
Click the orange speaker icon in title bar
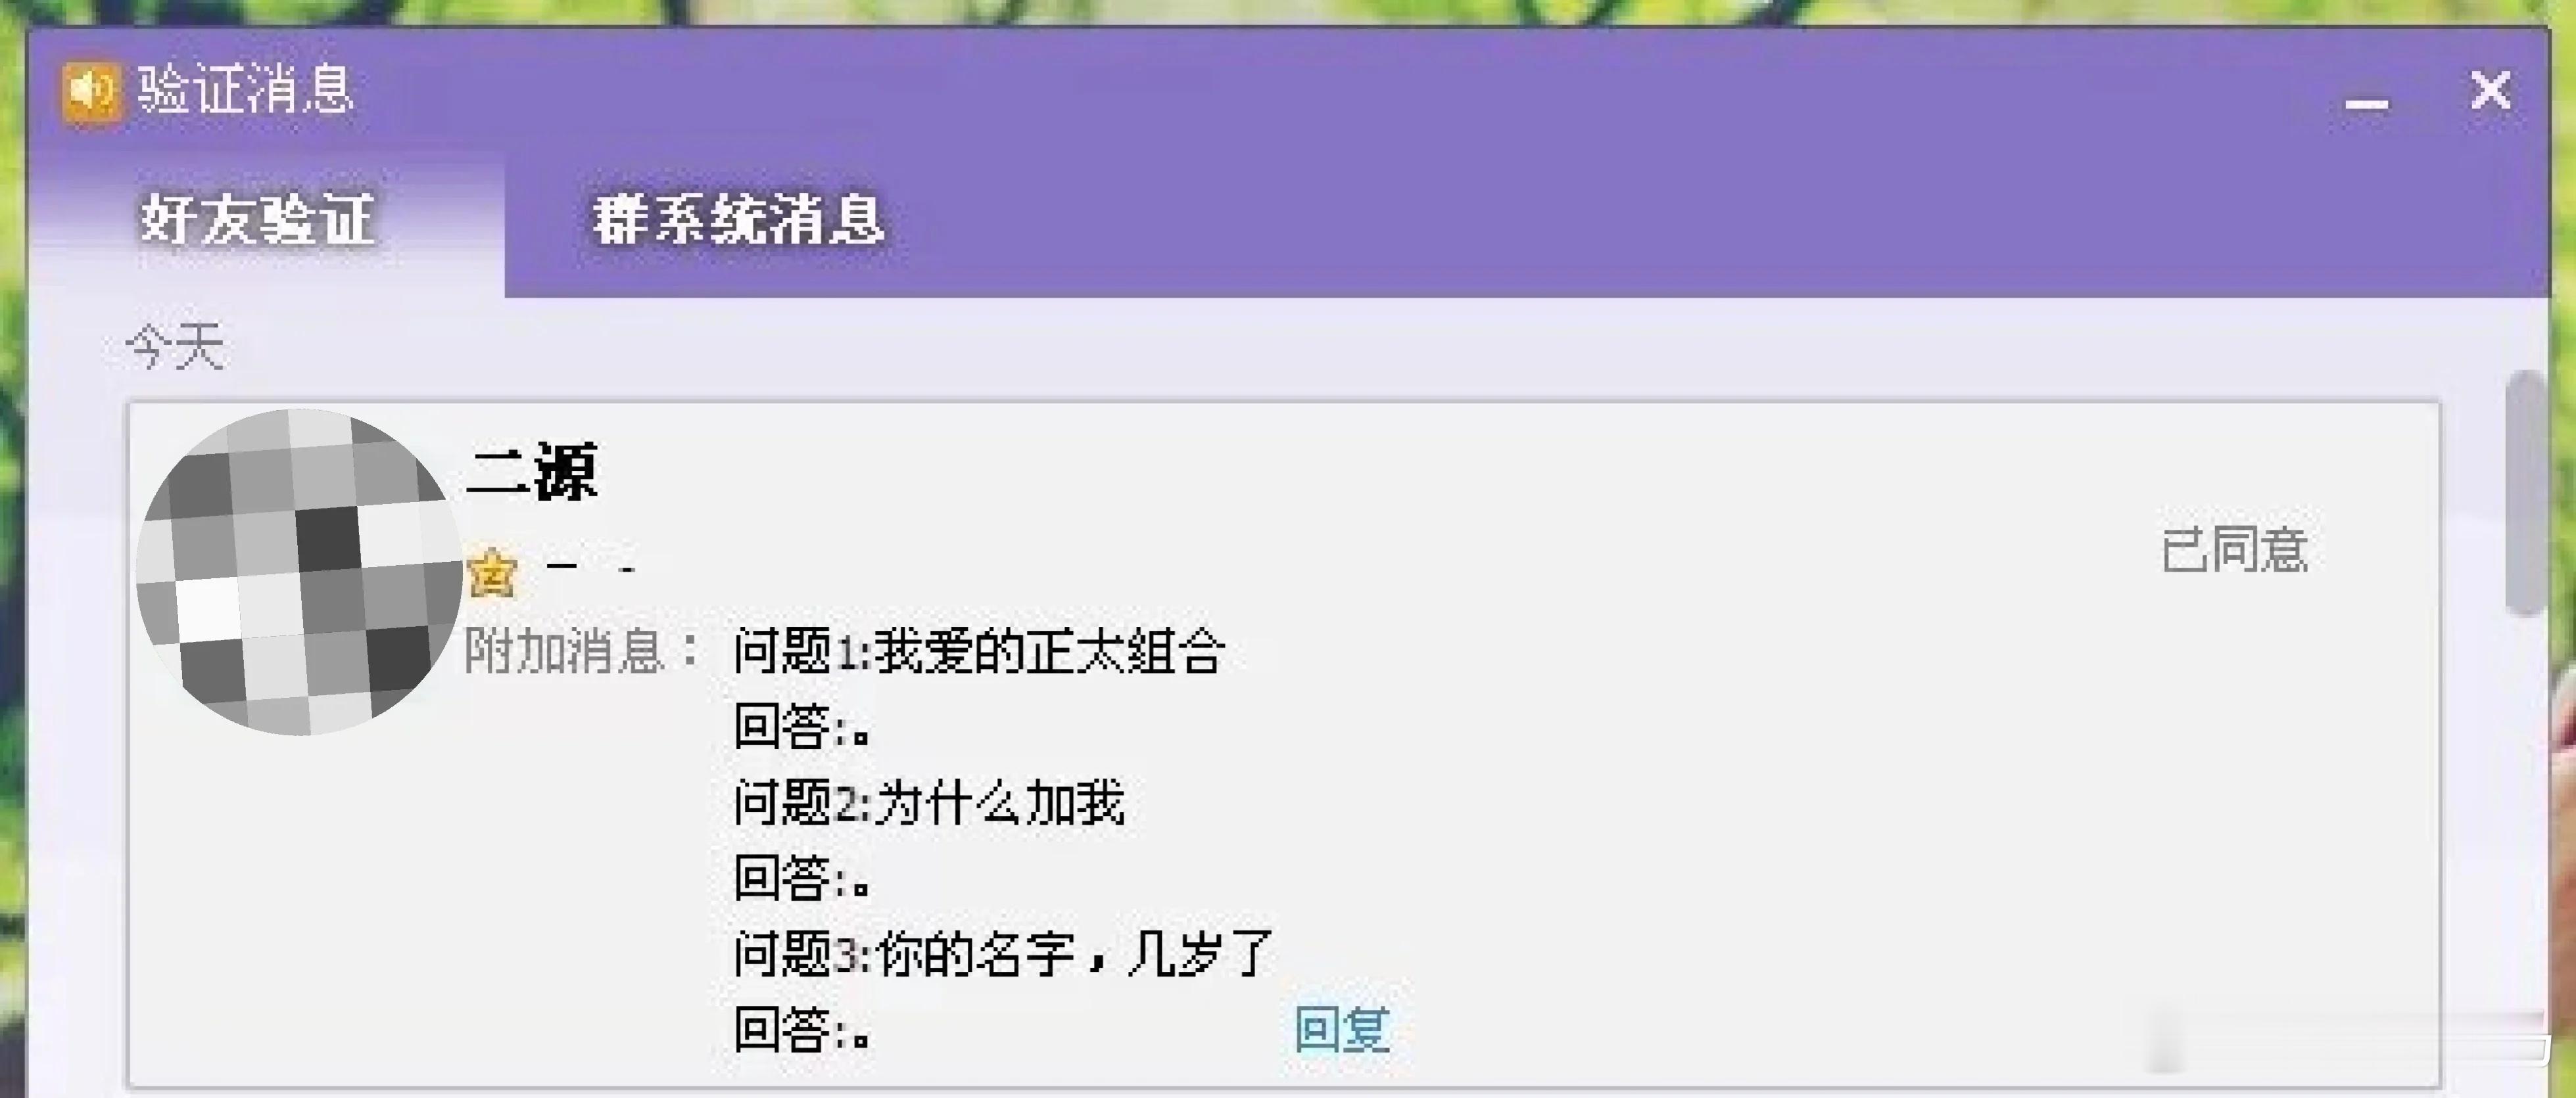pos(91,92)
